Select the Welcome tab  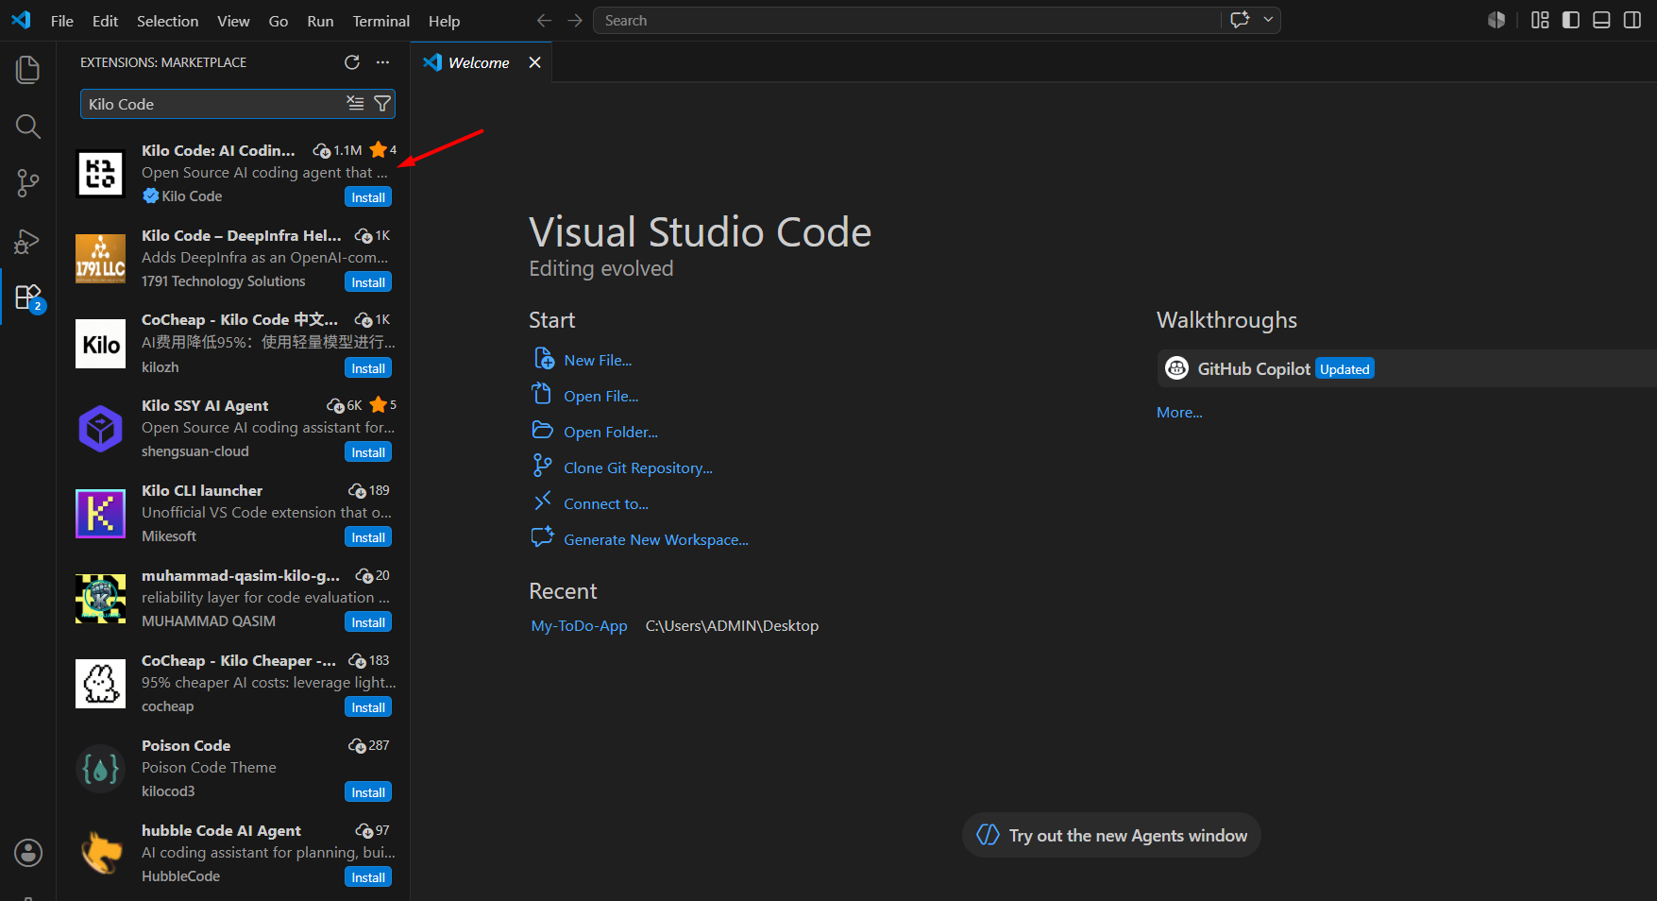click(479, 62)
